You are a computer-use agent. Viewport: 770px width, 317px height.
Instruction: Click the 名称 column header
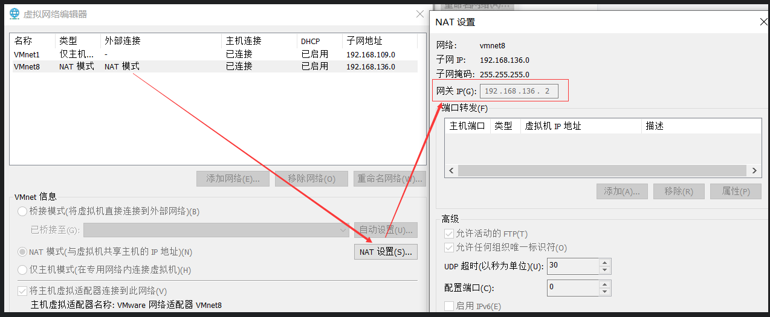click(23, 41)
